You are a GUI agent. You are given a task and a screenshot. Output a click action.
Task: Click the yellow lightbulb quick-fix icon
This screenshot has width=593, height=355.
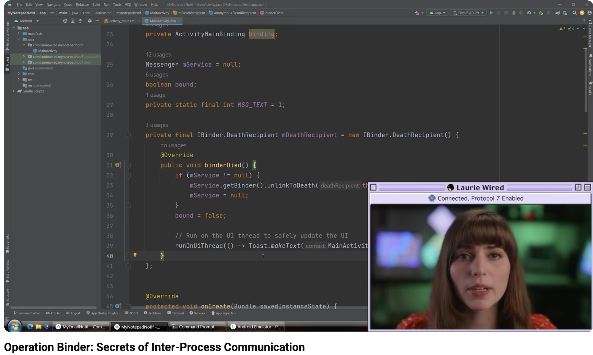click(135, 255)
